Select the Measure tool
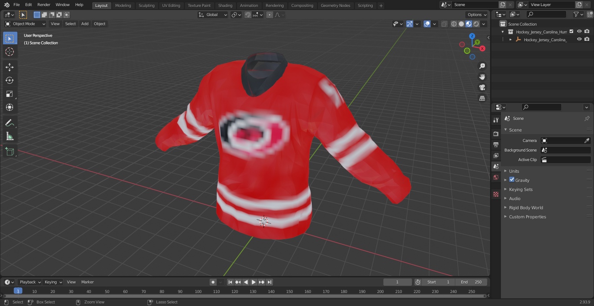 [x=10, y=136]
